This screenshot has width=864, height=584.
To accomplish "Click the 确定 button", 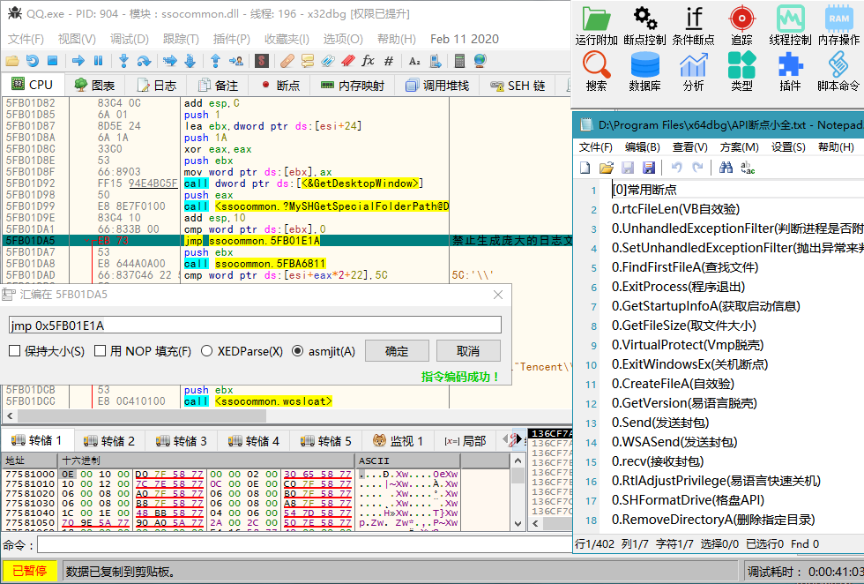I will pyautogui.click(x=397, y=351).
